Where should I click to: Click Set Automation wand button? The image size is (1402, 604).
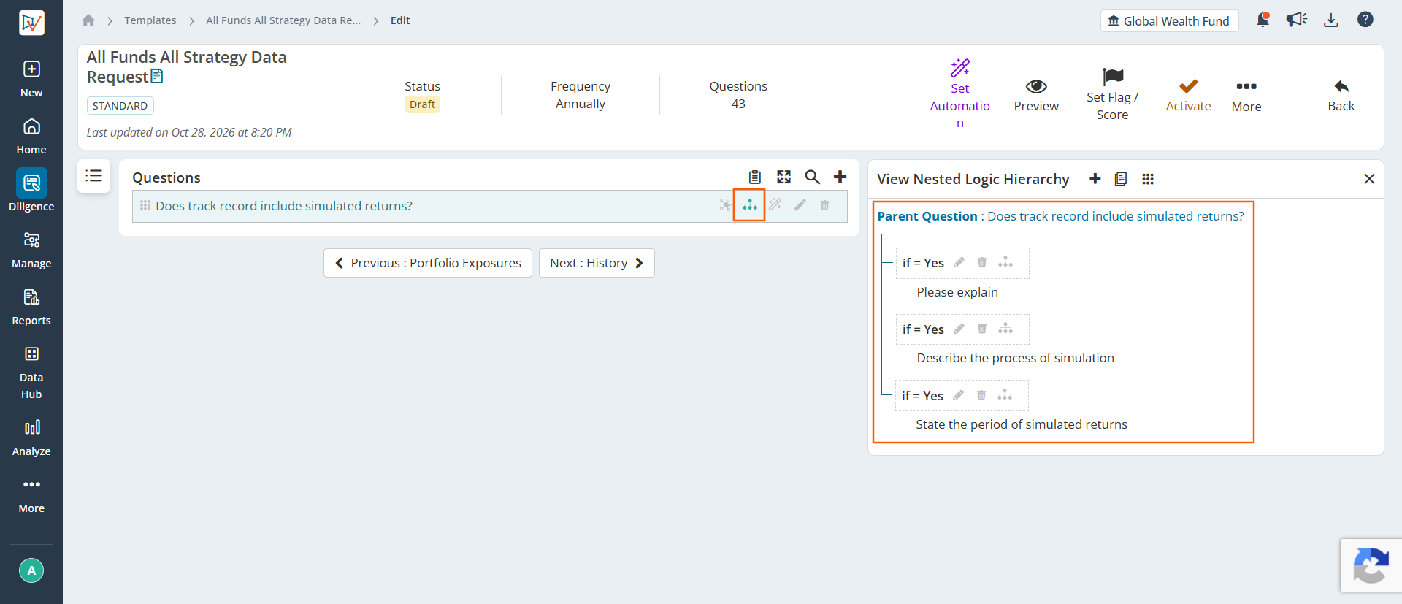coord(960,94)
